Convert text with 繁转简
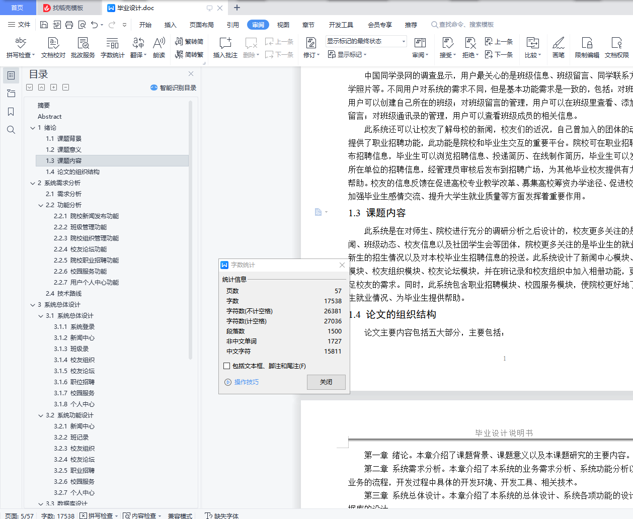This screenshot has width=633, height=519. 189,42
